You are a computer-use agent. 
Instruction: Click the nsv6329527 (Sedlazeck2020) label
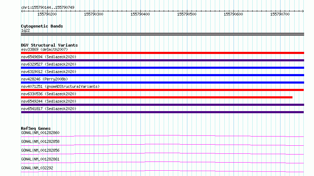[x=49, y=64]
